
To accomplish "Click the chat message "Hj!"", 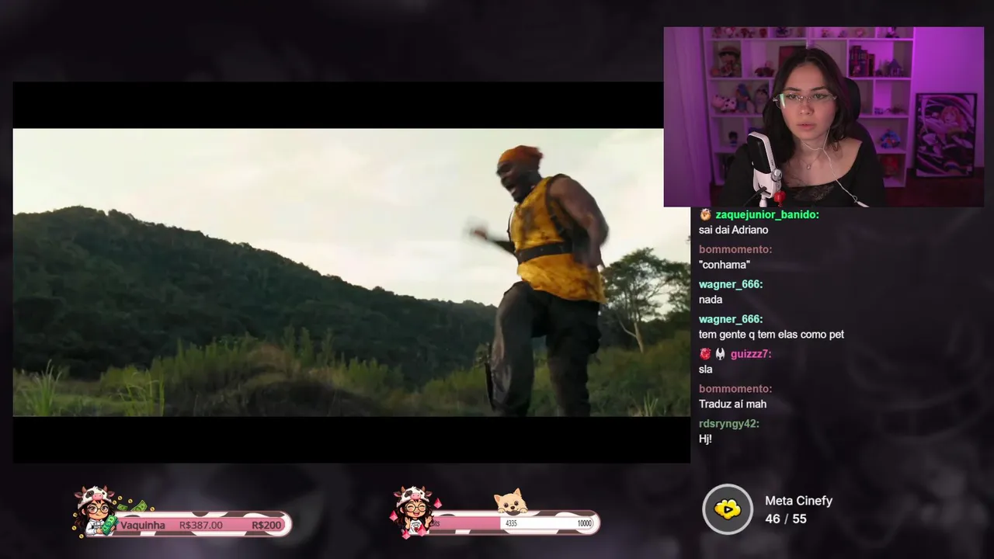I will 705,439.
